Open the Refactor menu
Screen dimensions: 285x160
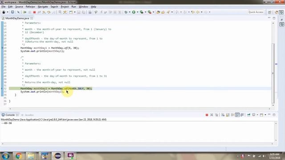tap(30, 7)
